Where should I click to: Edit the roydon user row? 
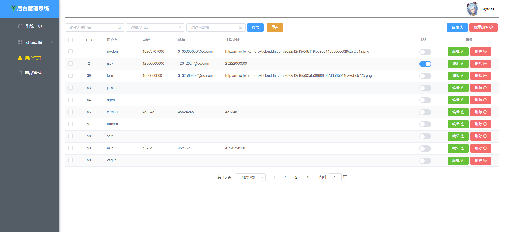pos(458,51)
